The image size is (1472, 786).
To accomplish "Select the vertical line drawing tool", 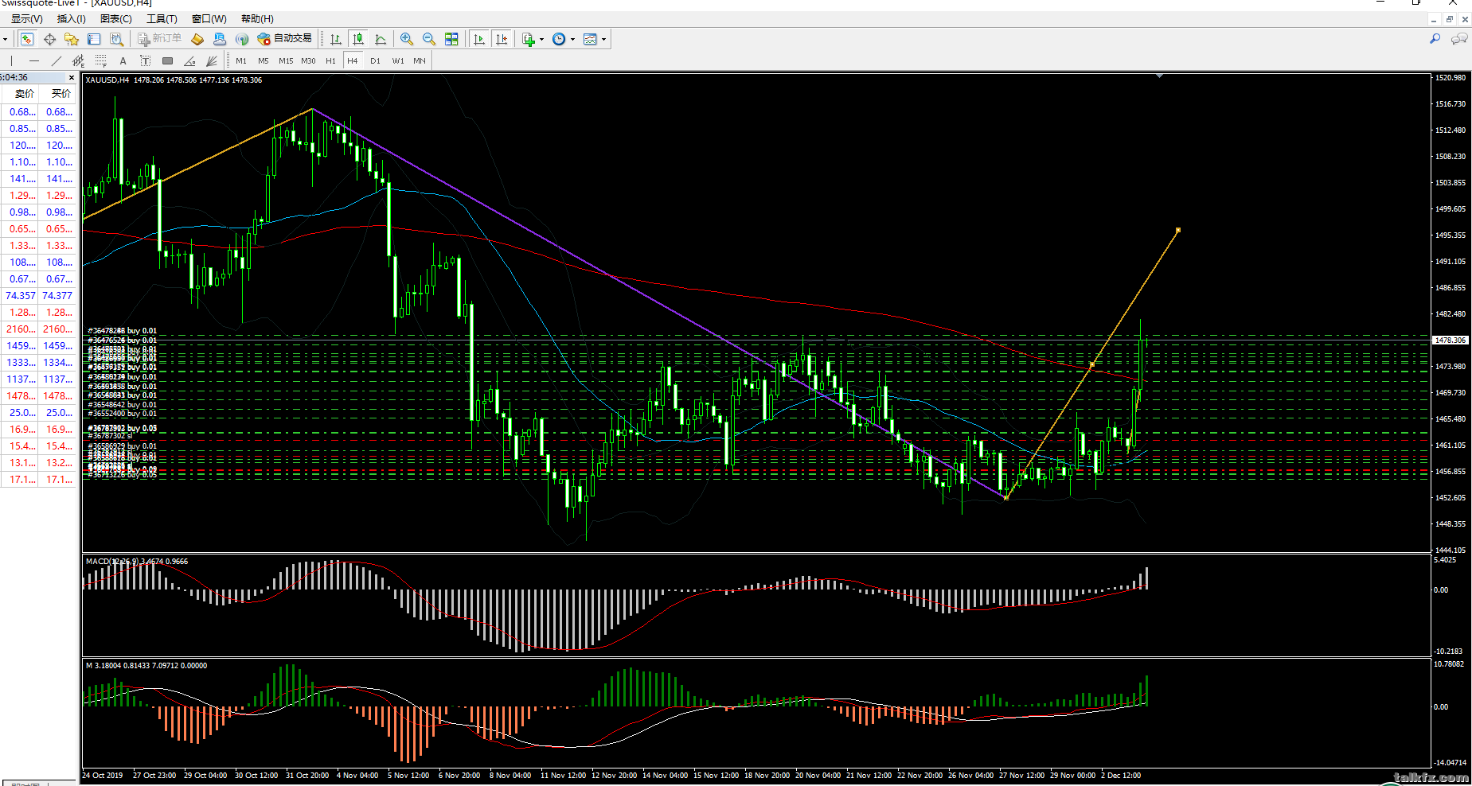I will click(x=11, y=60).
